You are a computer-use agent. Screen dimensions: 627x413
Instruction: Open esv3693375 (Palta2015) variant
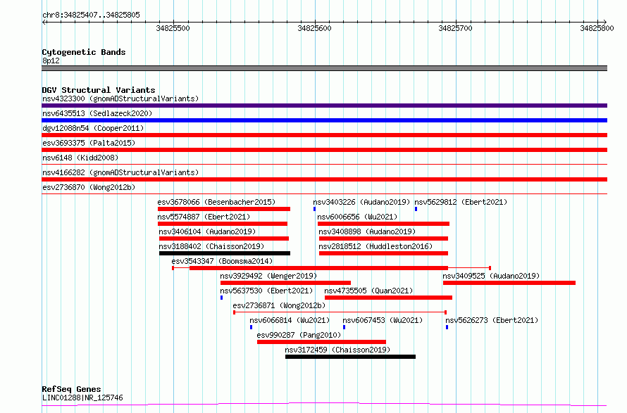89,143
